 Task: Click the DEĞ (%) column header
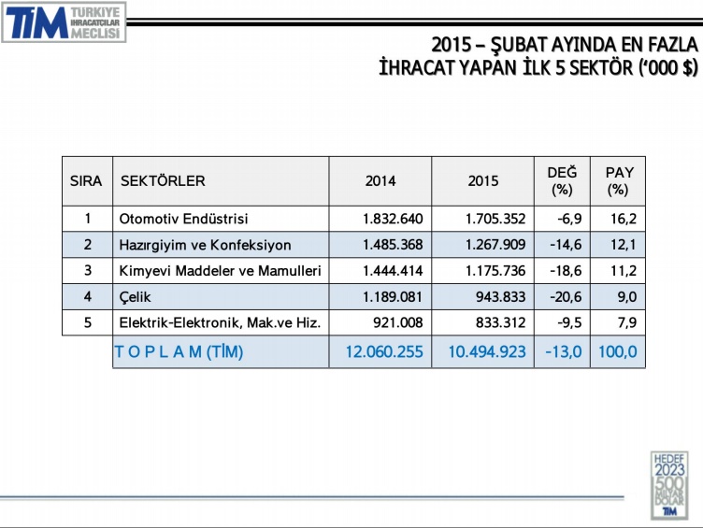pyautogui.click(x=562, y=181)
